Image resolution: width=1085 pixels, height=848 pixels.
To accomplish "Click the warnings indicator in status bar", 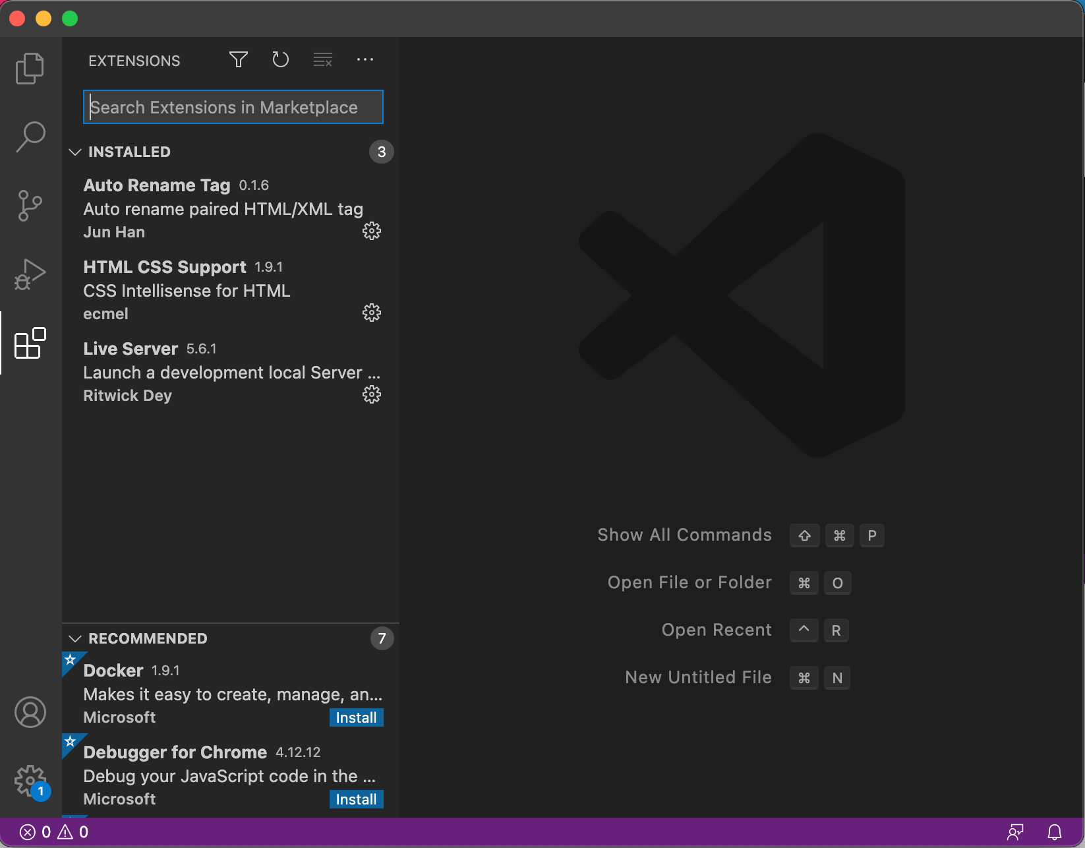I will pos(73,832).
